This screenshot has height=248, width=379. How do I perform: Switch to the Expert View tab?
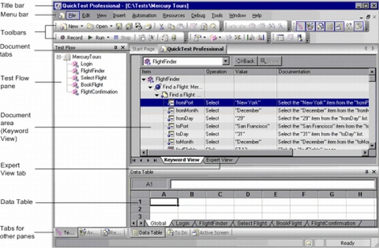[x=219, y=160]
